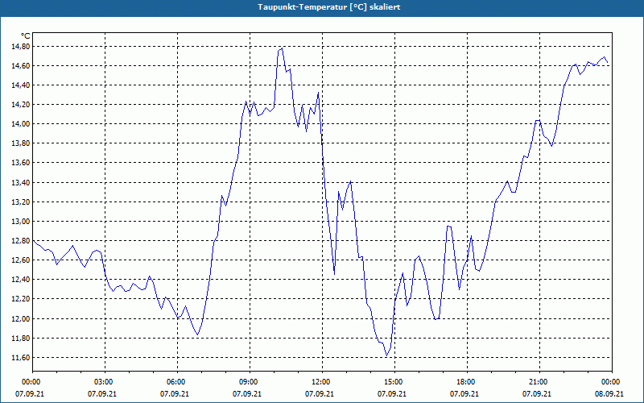Click the 03:00 time label
644x403 pixels.
(105, 382)
